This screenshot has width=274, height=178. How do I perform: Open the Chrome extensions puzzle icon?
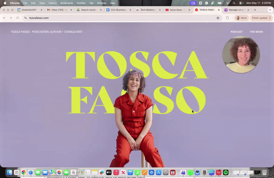pos(227,18)
